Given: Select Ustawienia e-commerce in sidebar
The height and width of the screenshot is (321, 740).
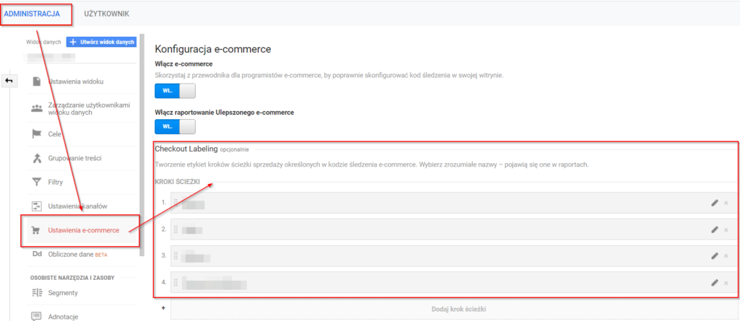Looking at the screenshot, I should coord(84,231).
